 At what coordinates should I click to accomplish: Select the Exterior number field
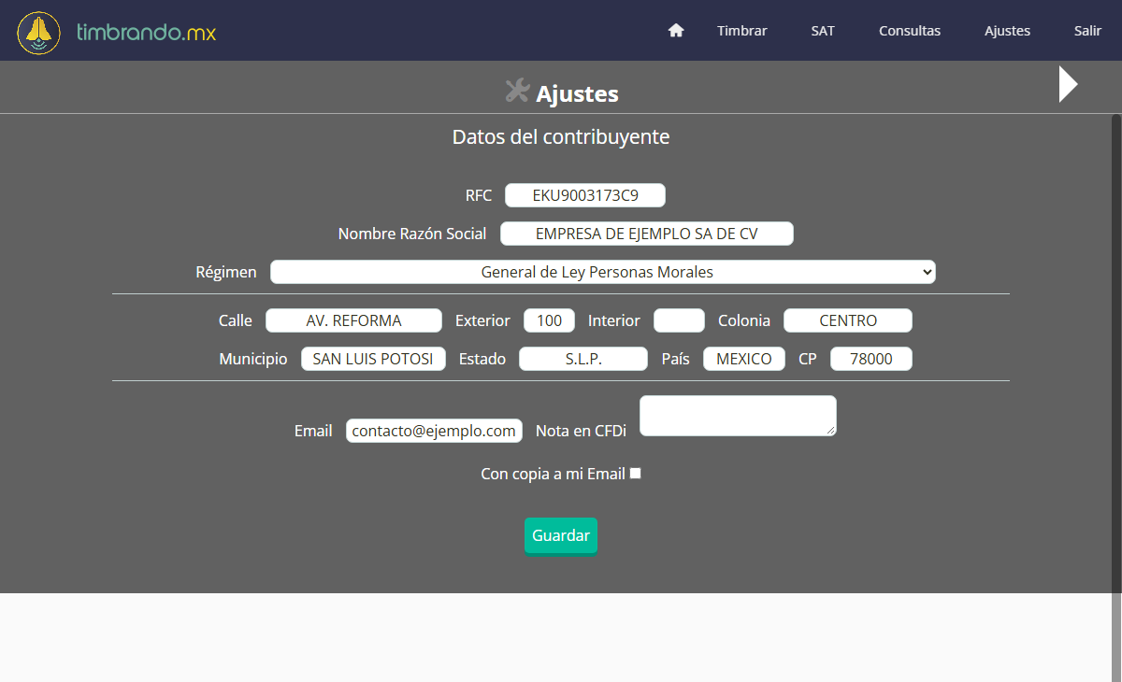(x=550, y=320)
